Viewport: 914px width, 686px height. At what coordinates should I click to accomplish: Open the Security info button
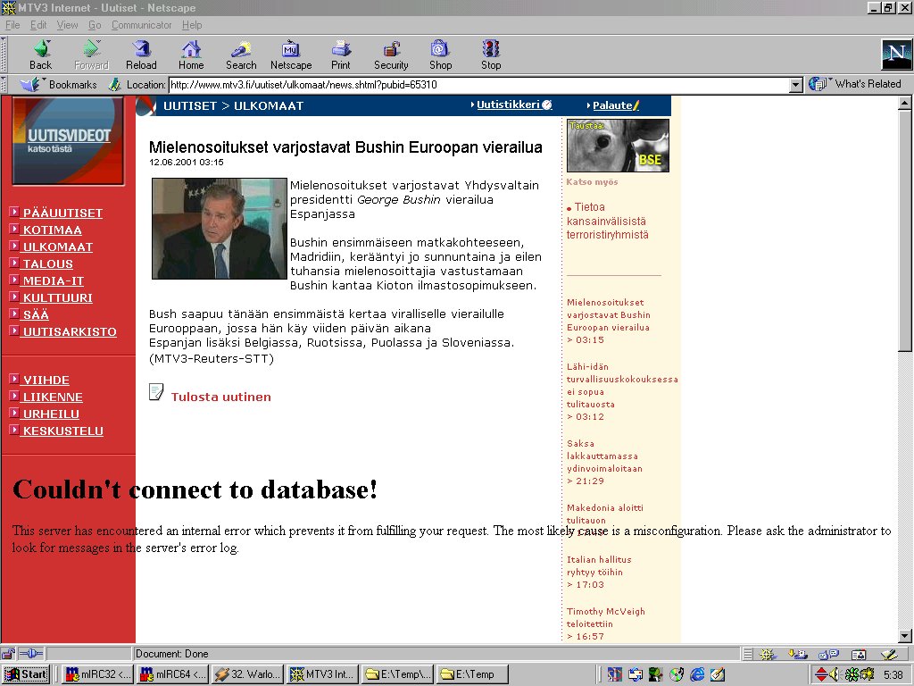(391, 54)
